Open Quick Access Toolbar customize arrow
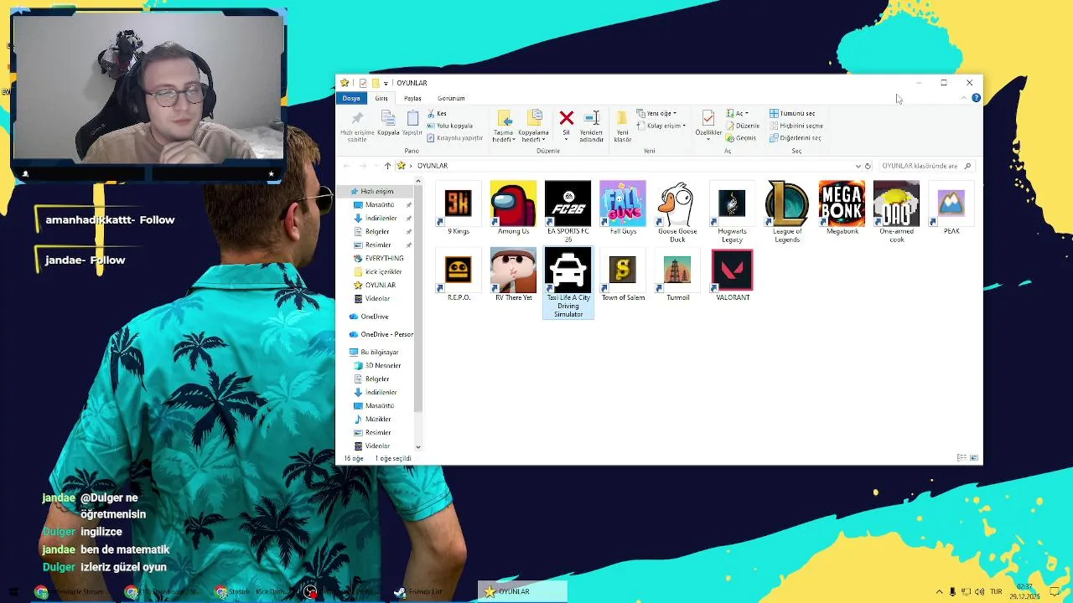The height and width of the screenshot is (603, 1073). point(386,83)
